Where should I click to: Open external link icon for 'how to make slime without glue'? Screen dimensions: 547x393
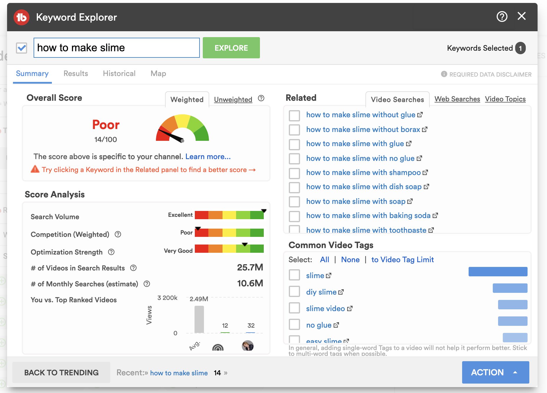tap(420, 115)
